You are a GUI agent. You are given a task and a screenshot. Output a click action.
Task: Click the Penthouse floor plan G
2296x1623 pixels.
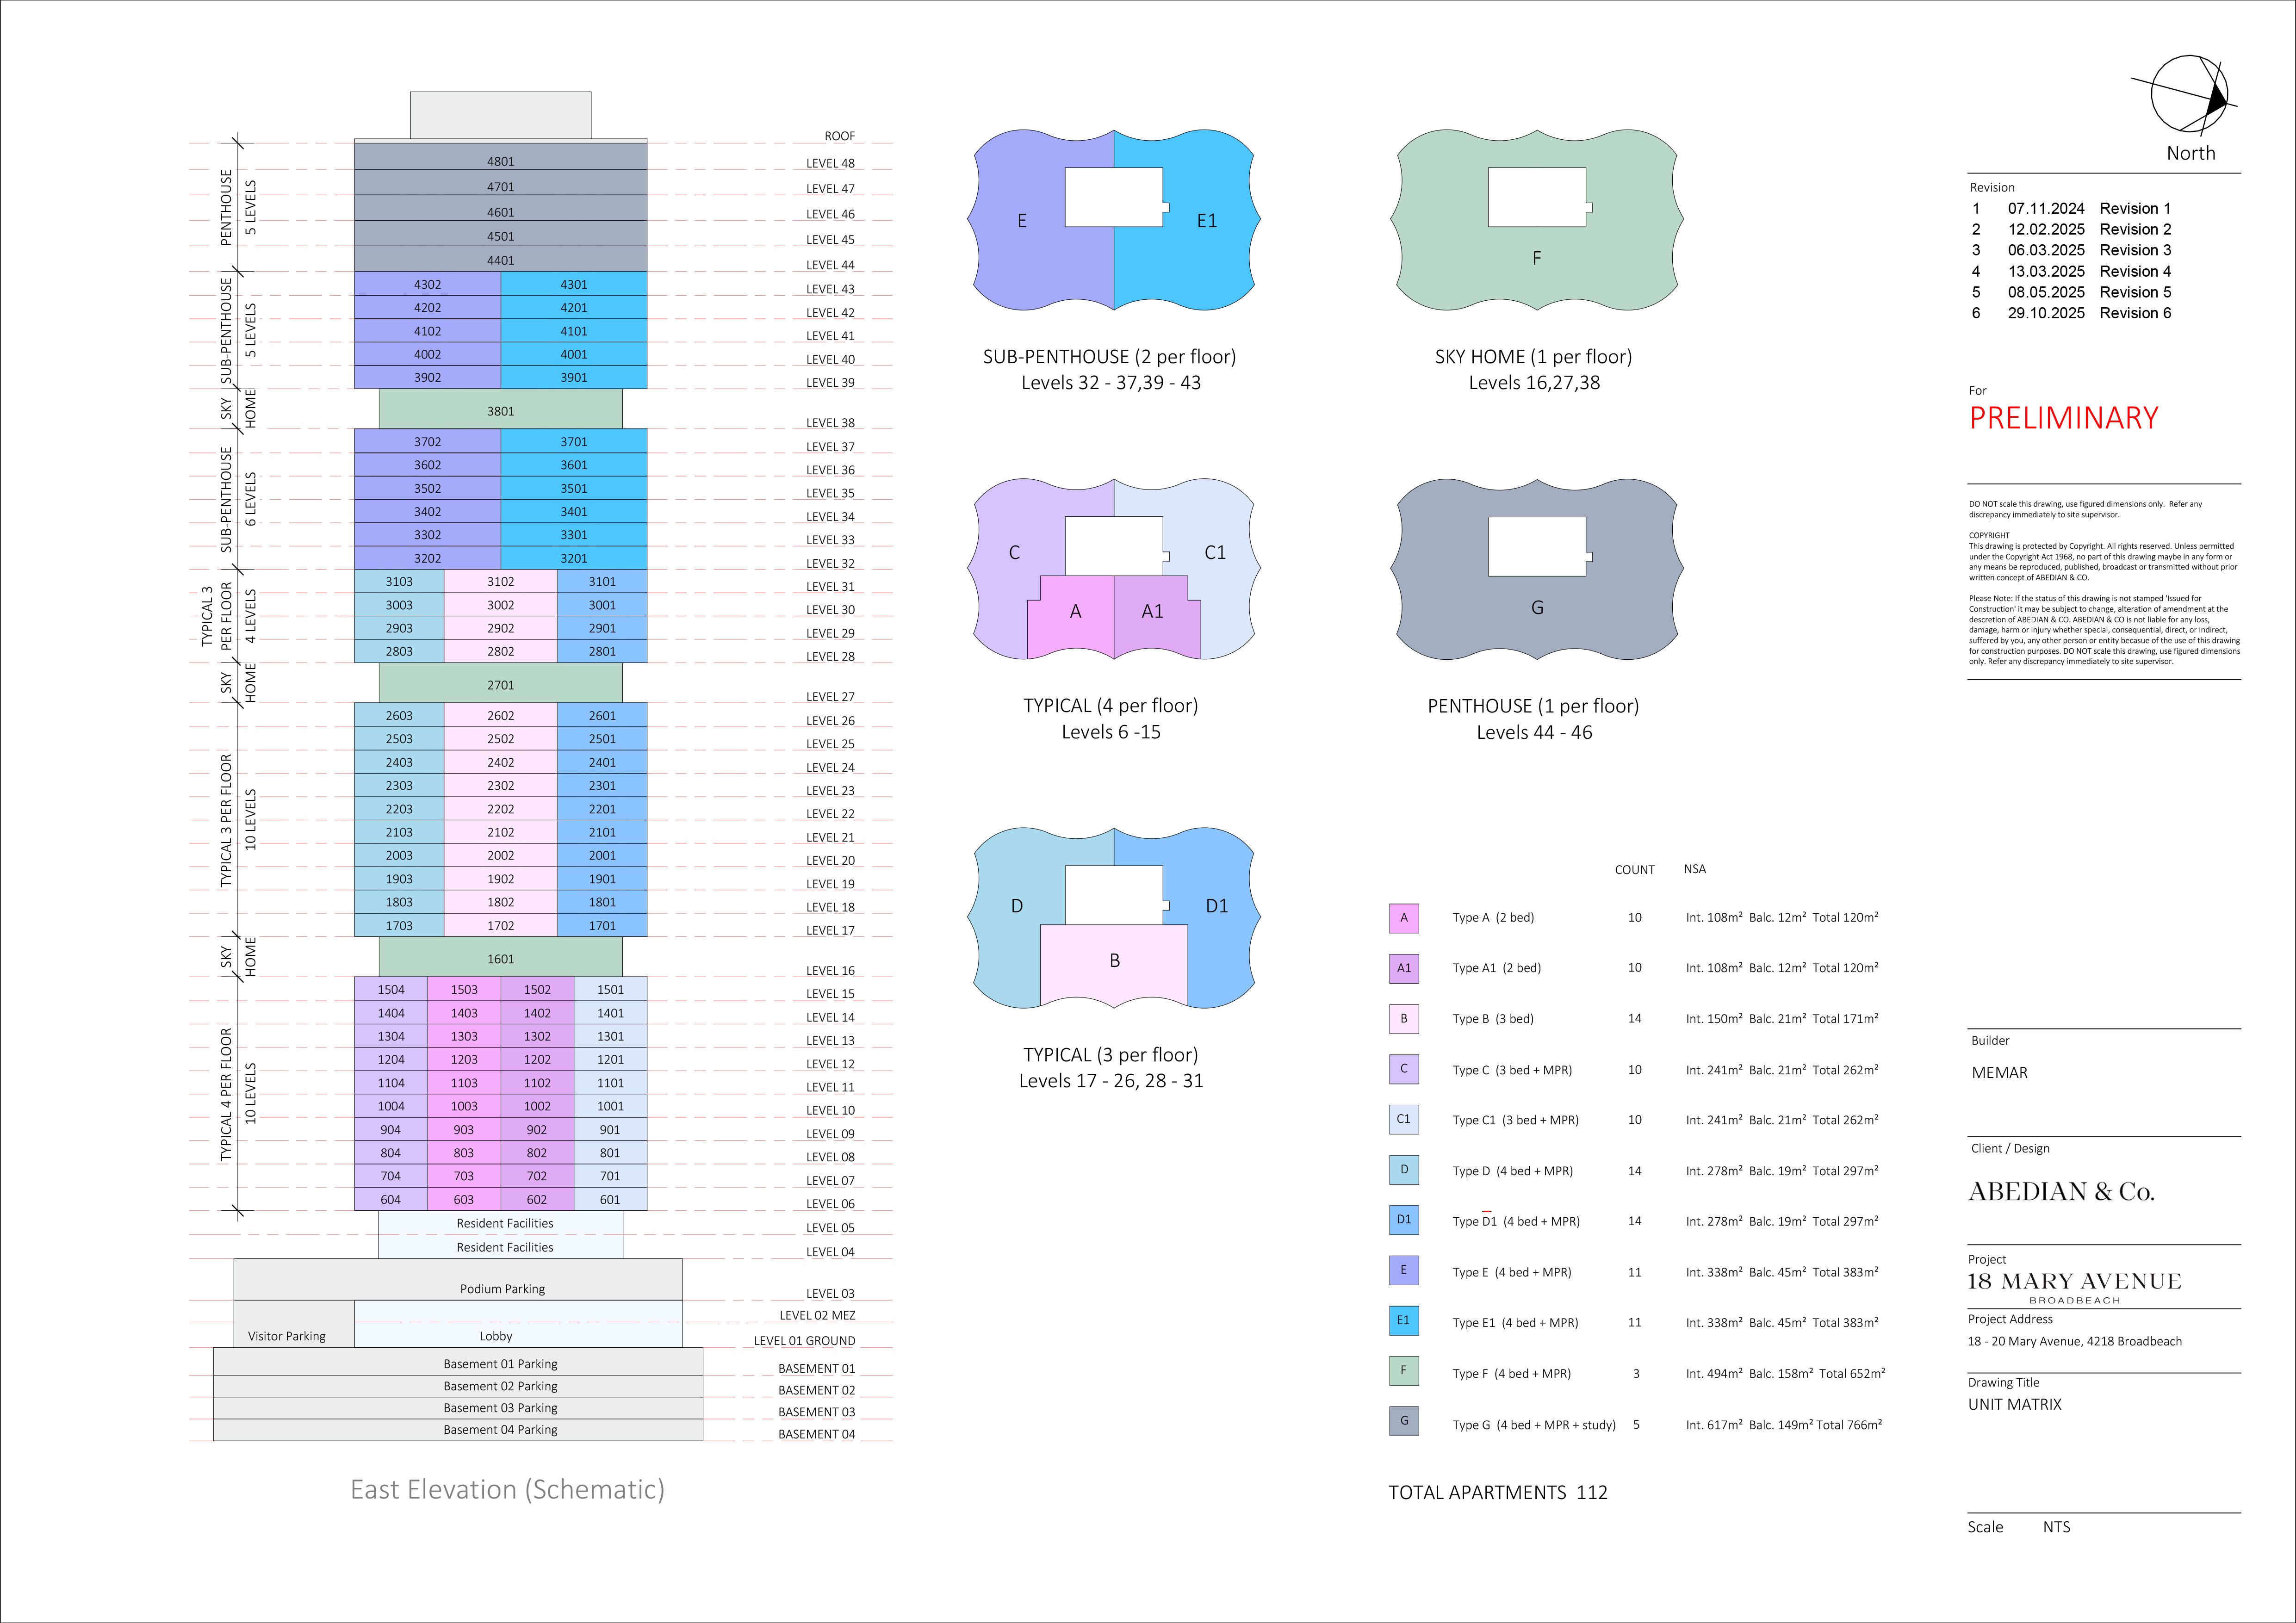point(1536,607)
